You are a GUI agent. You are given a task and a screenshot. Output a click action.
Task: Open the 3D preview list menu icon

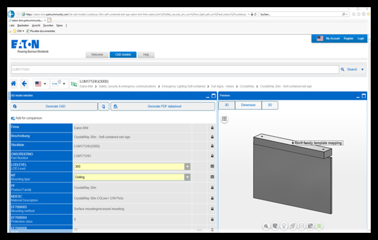[x=225, y=119]
